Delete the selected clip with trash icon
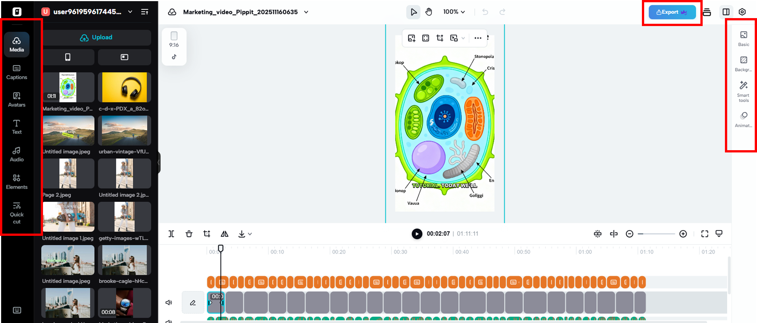The height and width of the screenshot is (323, 757). [189, 234]
